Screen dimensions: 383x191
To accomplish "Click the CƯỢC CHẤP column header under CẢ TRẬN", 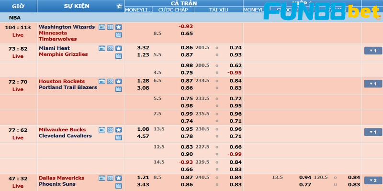I will 173,10.
